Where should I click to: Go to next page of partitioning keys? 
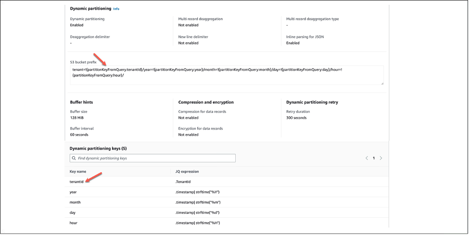(381, 158)
